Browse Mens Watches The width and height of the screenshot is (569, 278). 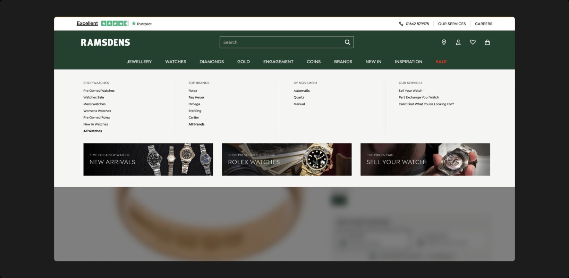[x=94, y=104]
